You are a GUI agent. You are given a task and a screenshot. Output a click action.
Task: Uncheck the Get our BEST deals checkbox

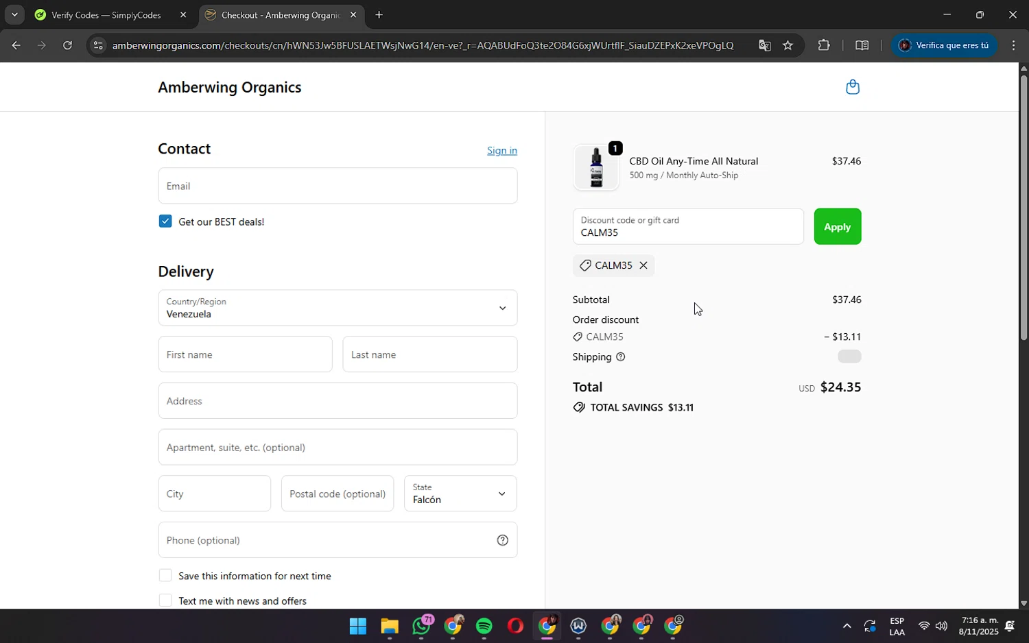(165, 221)
